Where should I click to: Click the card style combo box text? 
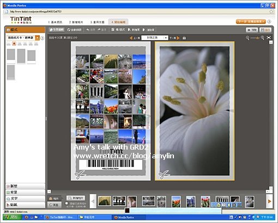pos(21,38)
